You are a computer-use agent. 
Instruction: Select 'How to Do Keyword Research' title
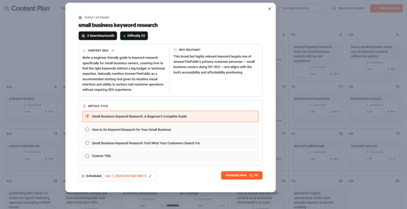(170, 129)
